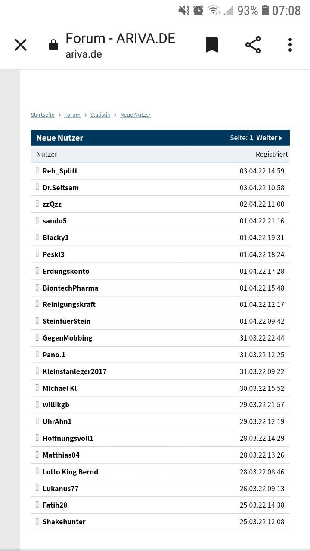Open user profile Lotto King Bernd
310x551 pixels.
(70, 472)
